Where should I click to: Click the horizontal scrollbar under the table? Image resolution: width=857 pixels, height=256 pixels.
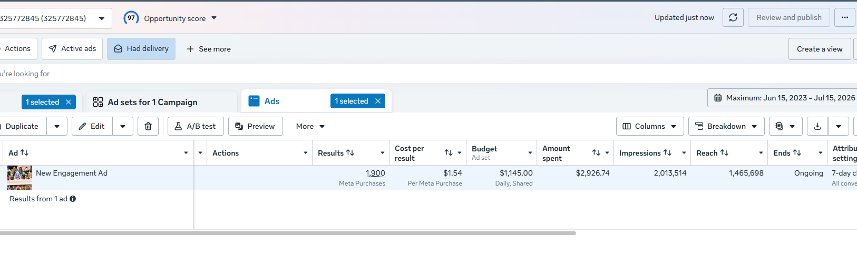coord(287,233)
